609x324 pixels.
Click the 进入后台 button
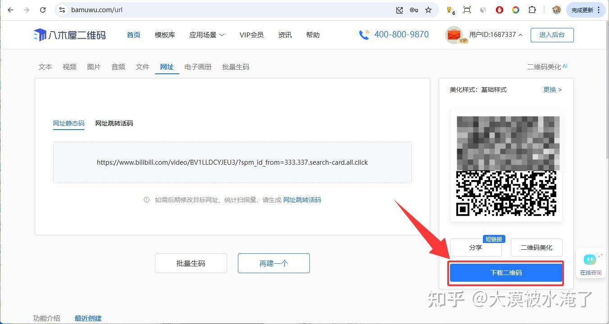pyautogui.click(x=552, y=35)
